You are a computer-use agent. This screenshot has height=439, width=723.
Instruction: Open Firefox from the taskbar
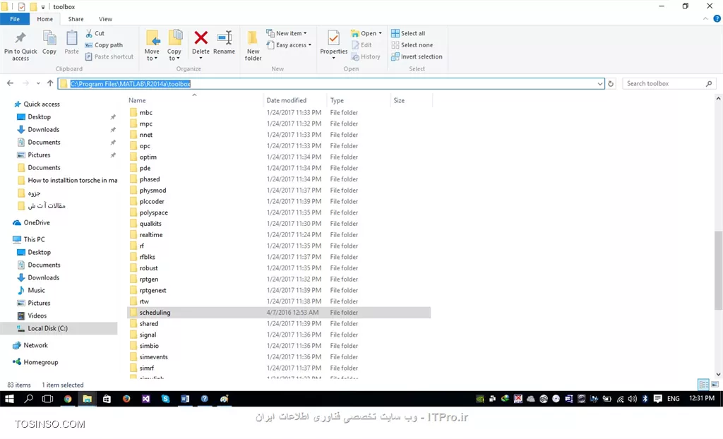click(126, 399)
